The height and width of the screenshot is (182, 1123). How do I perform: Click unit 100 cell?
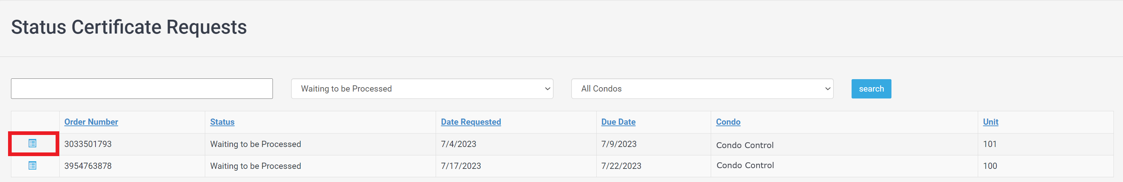989,166
